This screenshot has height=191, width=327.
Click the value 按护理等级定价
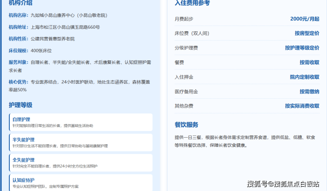[x=302, y=48]
